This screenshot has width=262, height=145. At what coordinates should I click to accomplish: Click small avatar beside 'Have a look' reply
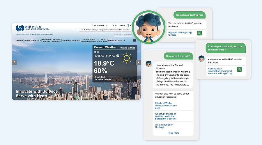click(148, 64)
